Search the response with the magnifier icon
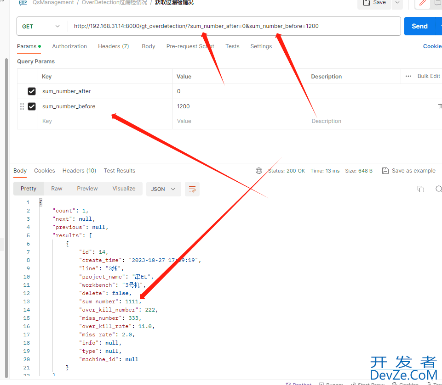This screenshot has height=385, width=442. (x=439, y=189)
